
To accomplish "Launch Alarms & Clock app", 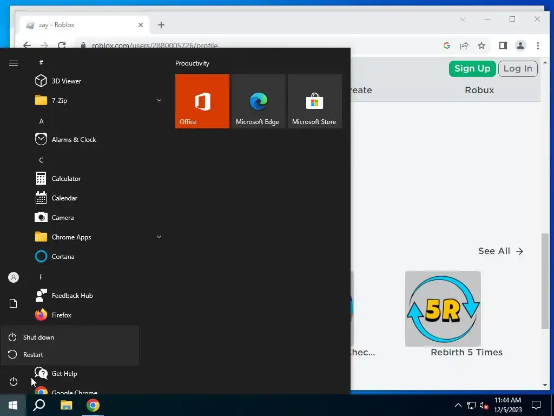I will (65, 139).
